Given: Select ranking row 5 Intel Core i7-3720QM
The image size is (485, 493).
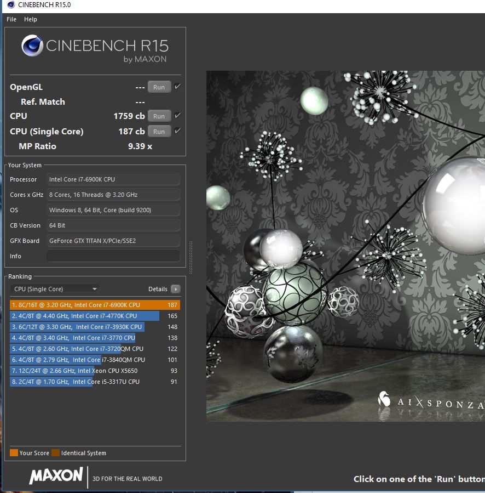Looking at the screenshot, I should coord(95,349).
